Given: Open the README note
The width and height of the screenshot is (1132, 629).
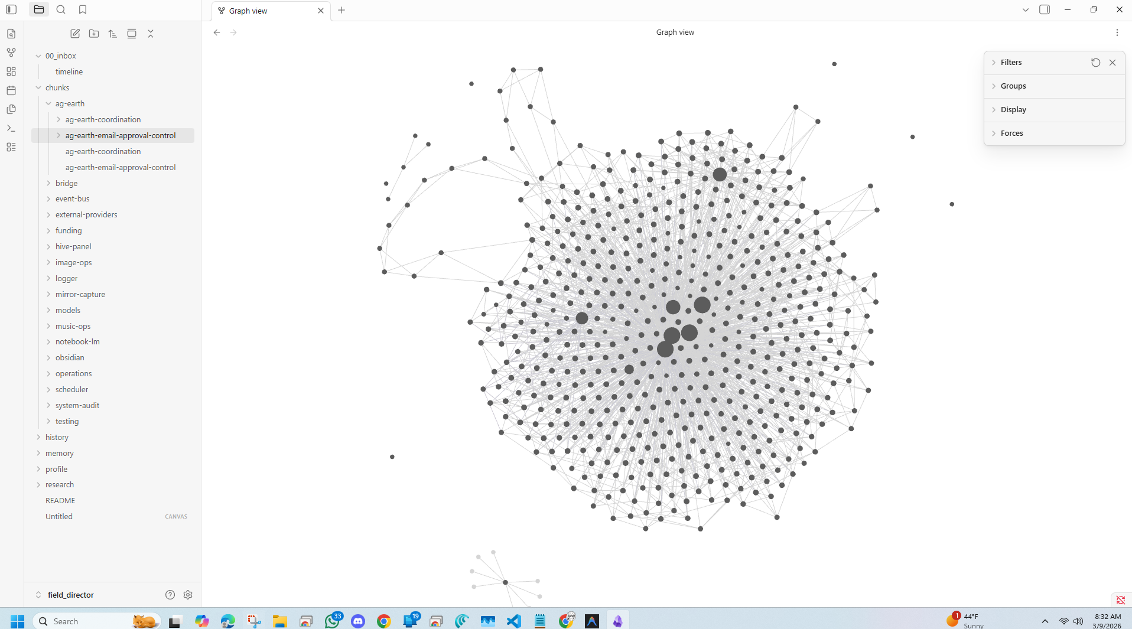Looking at the screenshot, I should point(60,500).
